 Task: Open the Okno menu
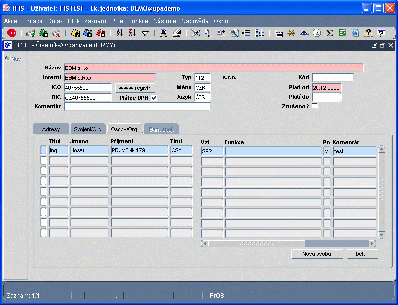(221, 21)
